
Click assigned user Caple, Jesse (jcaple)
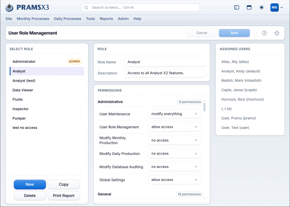[239, 90]
